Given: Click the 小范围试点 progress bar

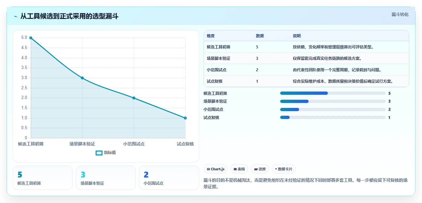Looking at the screenshot, I should pyautogui.click(x=333, y=110).
